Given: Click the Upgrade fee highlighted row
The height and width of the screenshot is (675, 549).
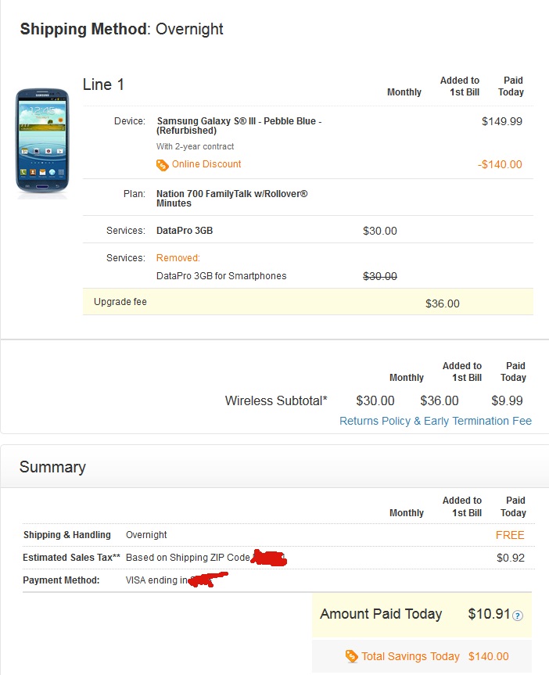Looking at the screenshot, I should click(308, 302).
